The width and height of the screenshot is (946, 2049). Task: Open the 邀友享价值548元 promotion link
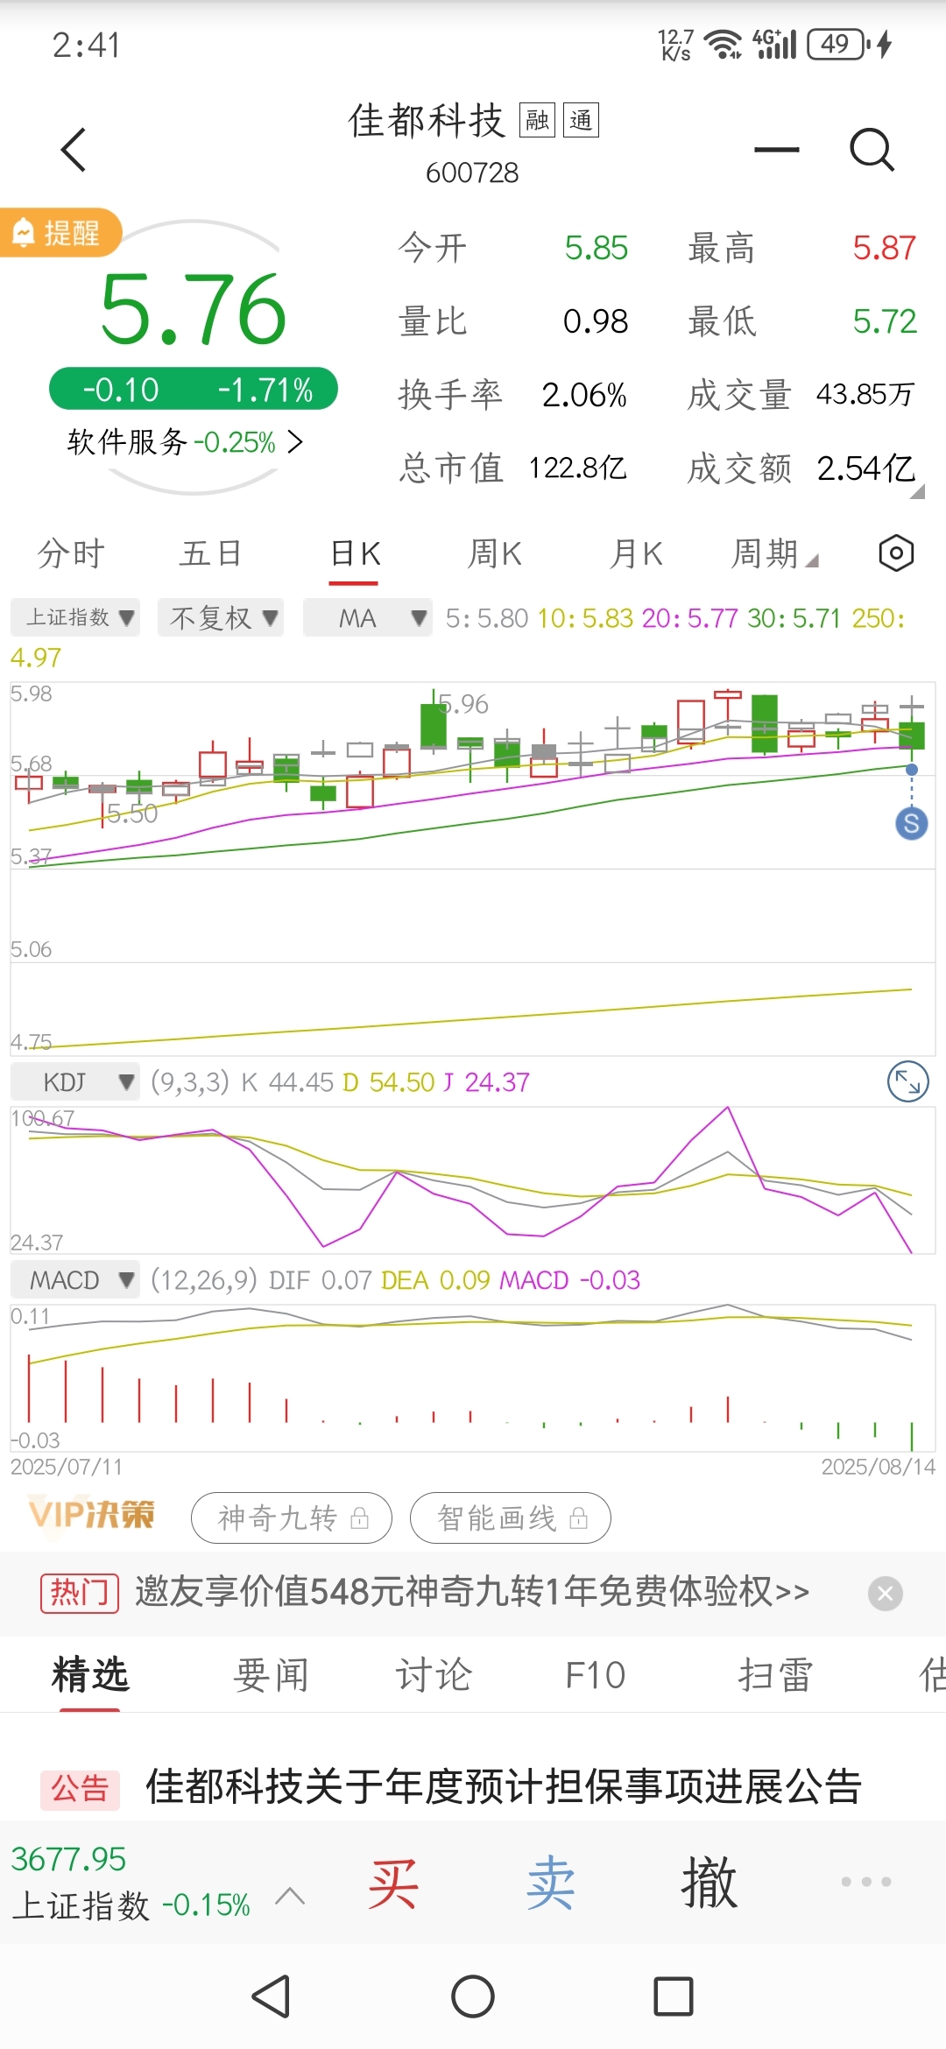point(472,1592)
